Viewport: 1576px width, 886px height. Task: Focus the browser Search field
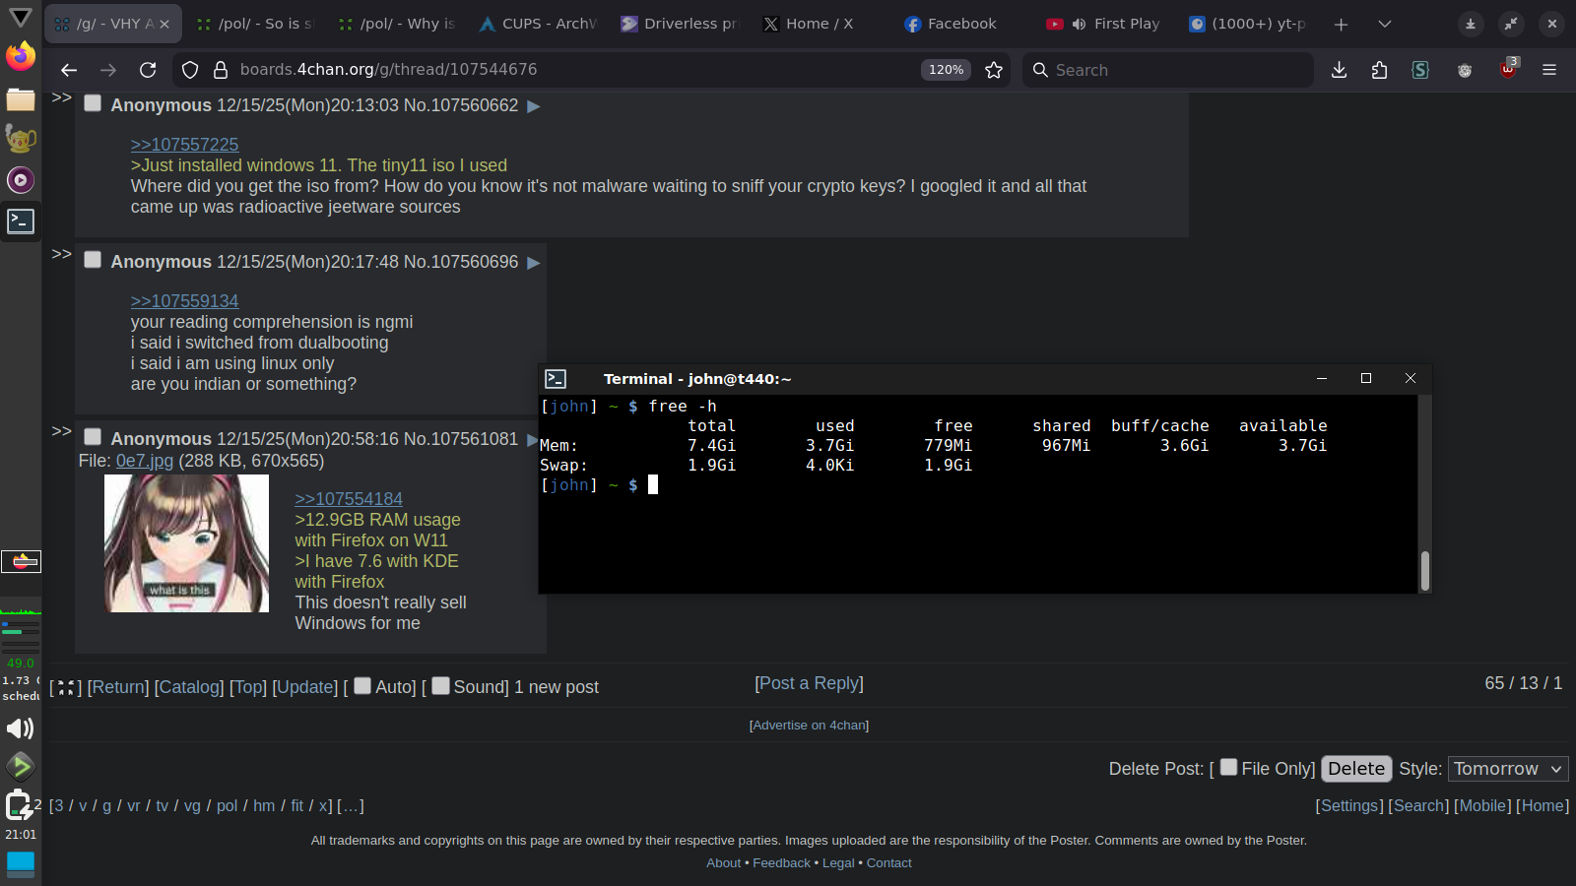(1168, 70)
